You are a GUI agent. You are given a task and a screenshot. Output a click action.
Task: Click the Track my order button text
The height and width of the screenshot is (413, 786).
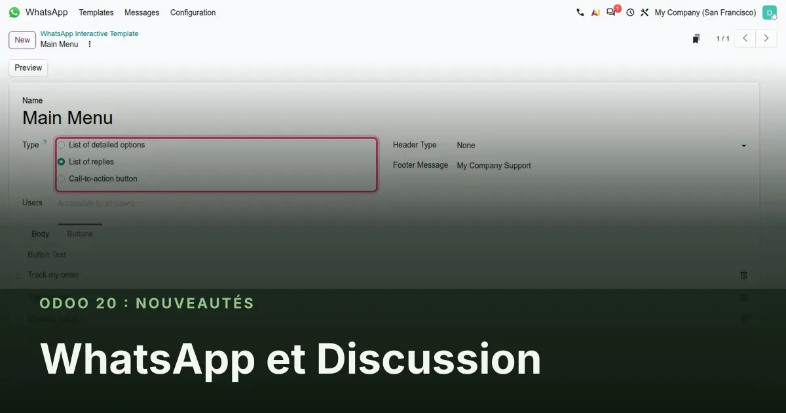[x=53, y=275]
